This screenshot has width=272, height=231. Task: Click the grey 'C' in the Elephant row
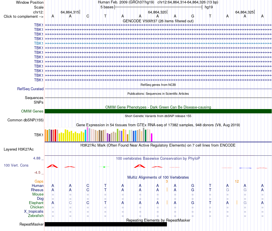pos(70,203)
